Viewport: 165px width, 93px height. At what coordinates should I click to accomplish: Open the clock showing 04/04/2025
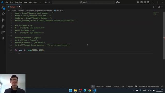tap(160, 90)
